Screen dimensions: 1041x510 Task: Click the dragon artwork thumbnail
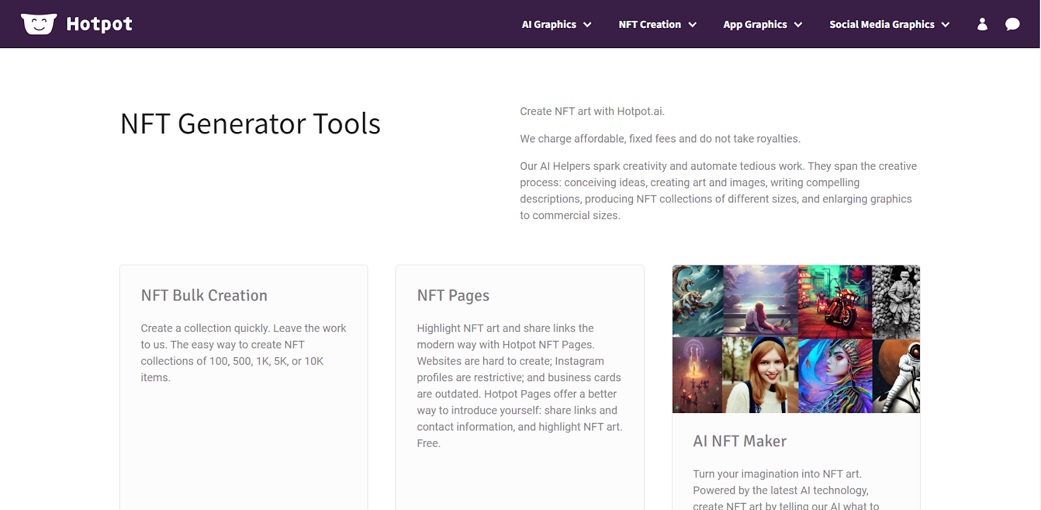pyautogui.click(x=698, y=301)
